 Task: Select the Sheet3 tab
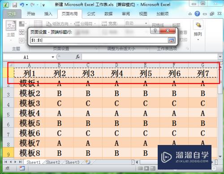[x=73, y=162]
